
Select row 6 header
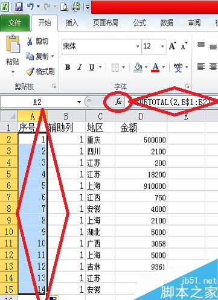(9, 185)
